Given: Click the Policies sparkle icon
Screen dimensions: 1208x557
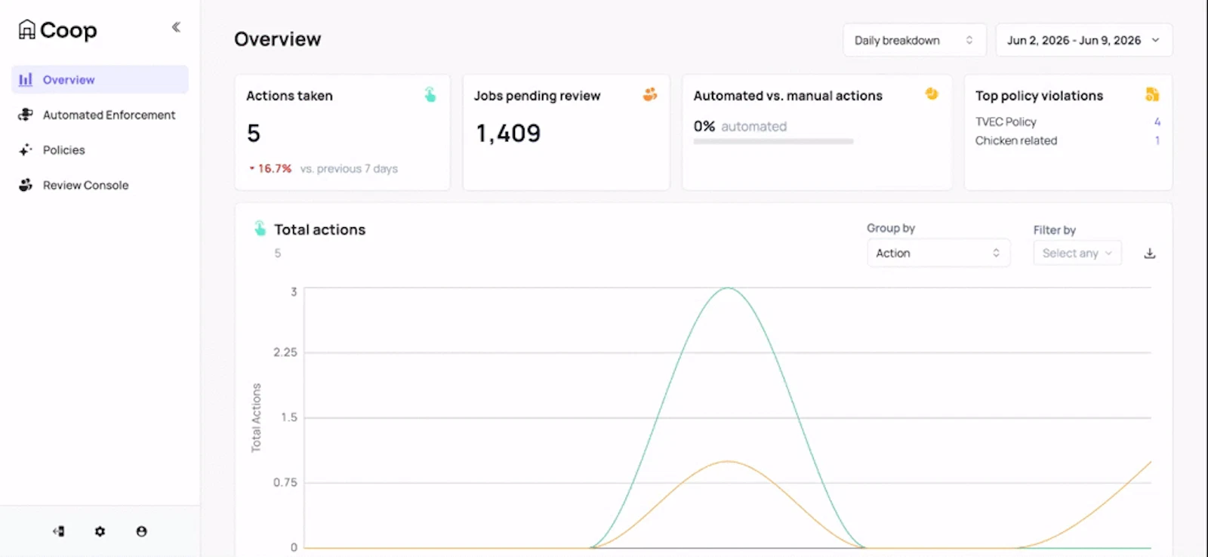Looking at the screenshot, I should point(26,149).
